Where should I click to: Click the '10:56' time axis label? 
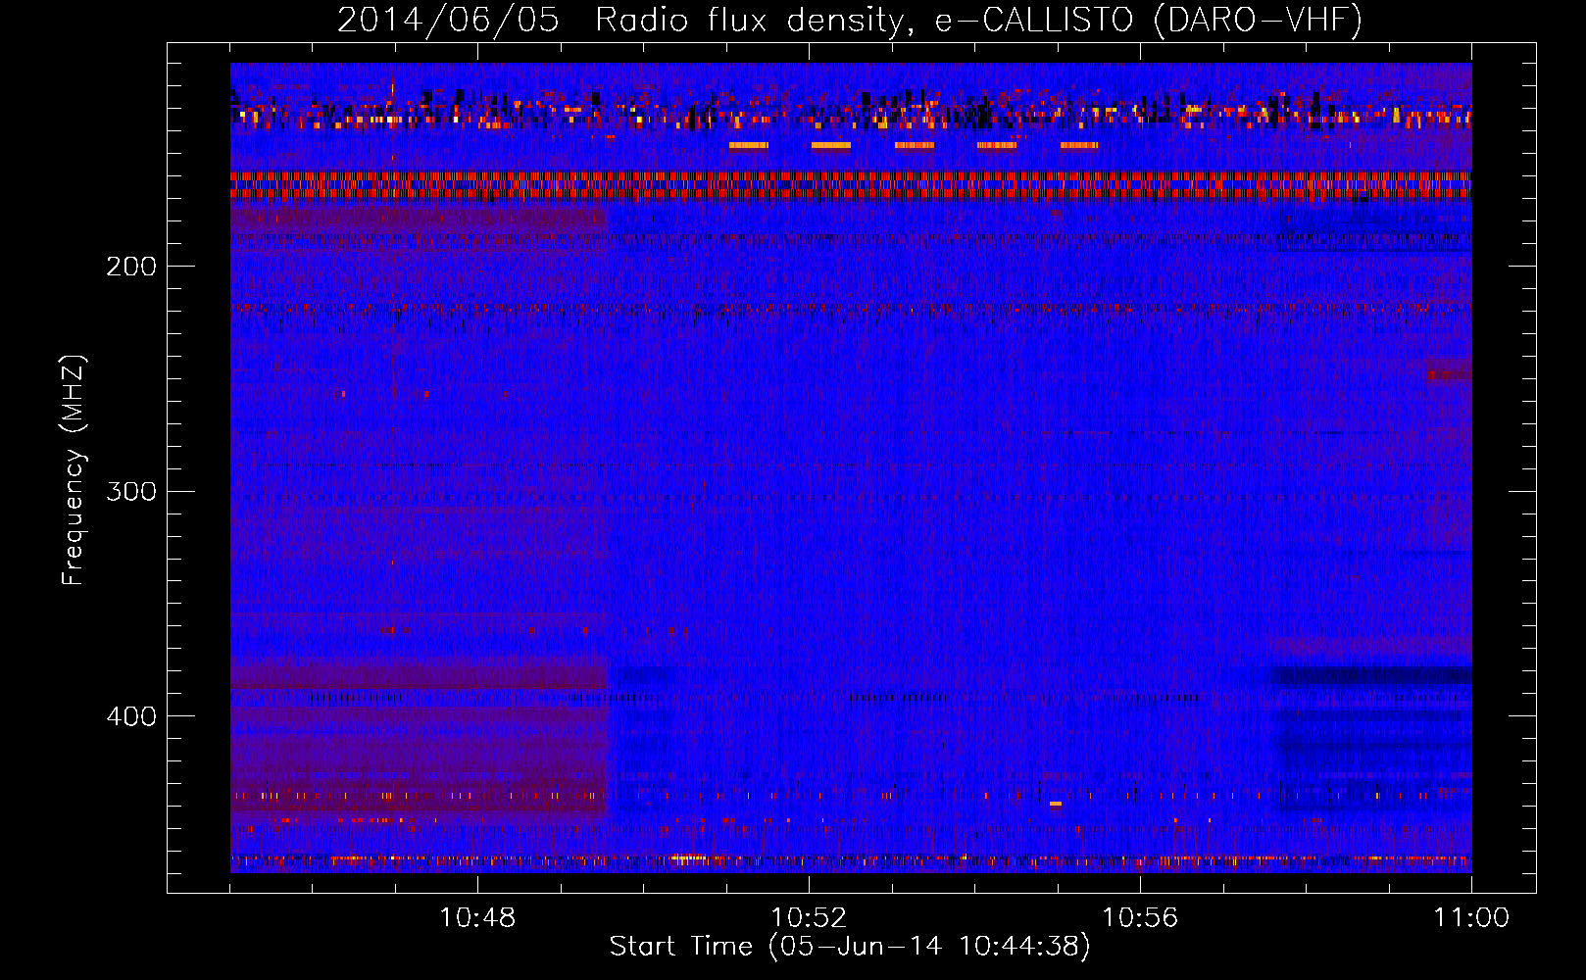1140,918
